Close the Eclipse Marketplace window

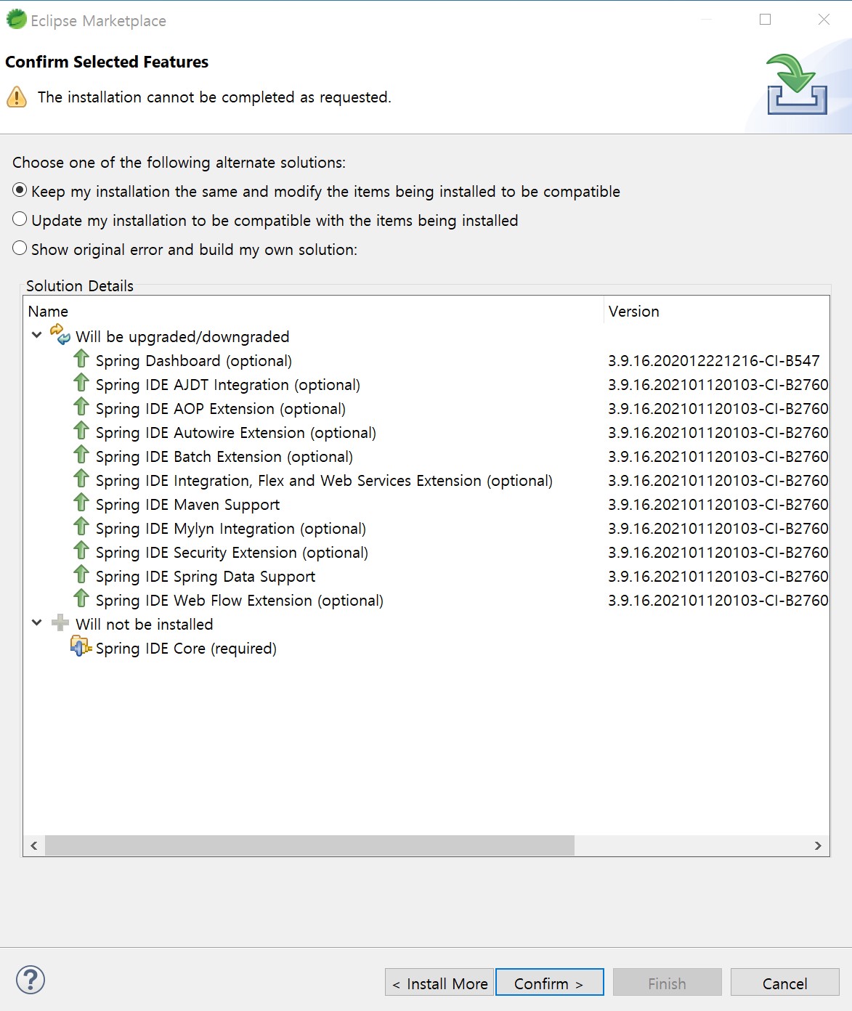tap(824, 20)
